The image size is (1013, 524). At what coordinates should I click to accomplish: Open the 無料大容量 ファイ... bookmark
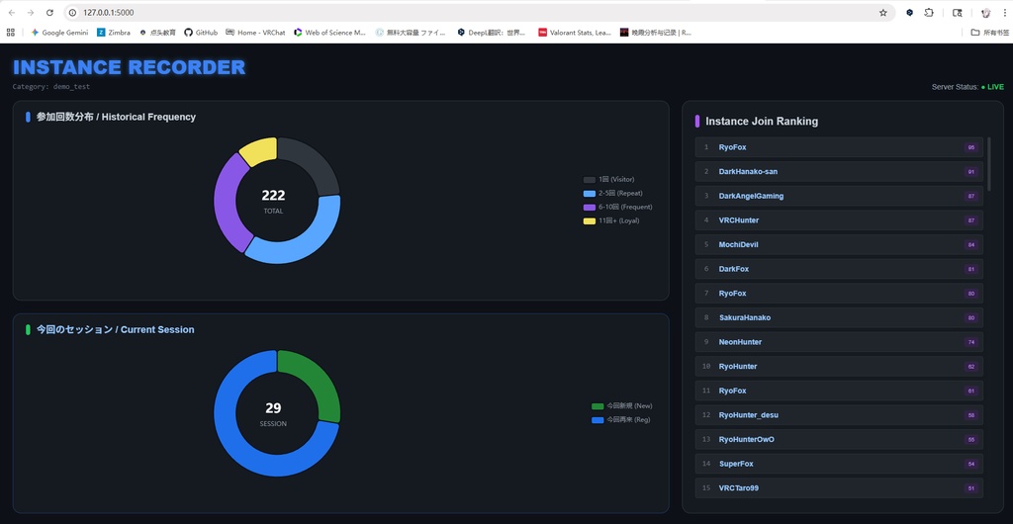[411, 33]
